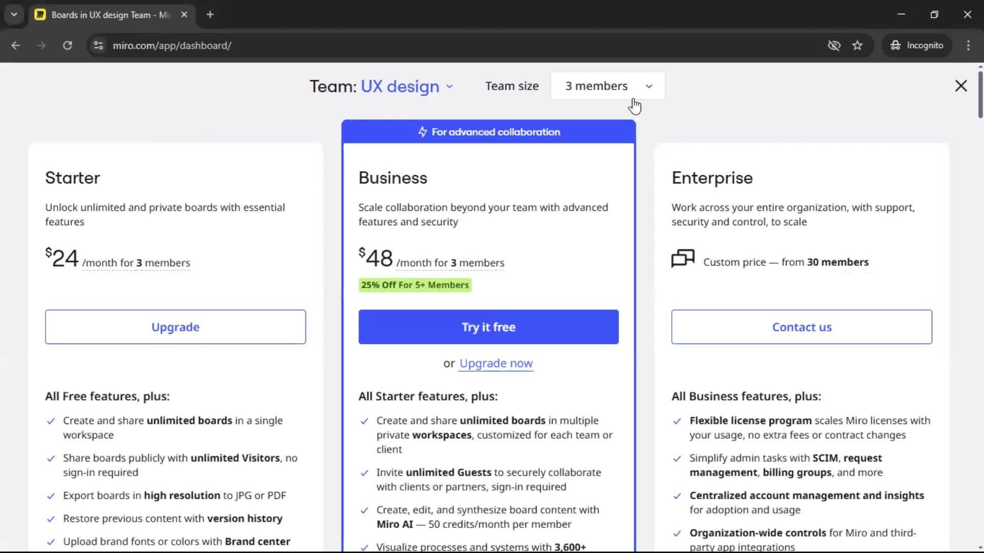The height and width of the screenshot is (553, 984).
Task: Click the lightning bolt advanced collaboration icon
Action: click(x=422, y=132)
